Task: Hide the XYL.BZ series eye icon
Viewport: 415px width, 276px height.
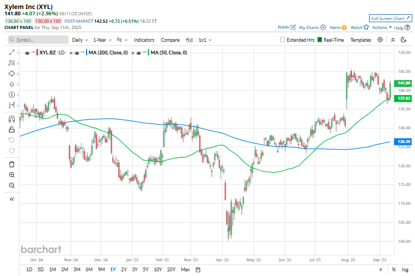Action: pyautogui.click(x=27, y=53)
